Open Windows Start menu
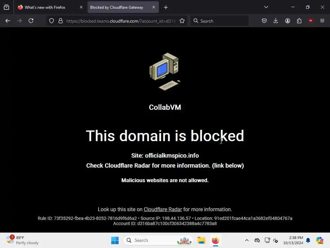Image resolution: width=330 pixels, height=248 pixels. coord(115,240)
